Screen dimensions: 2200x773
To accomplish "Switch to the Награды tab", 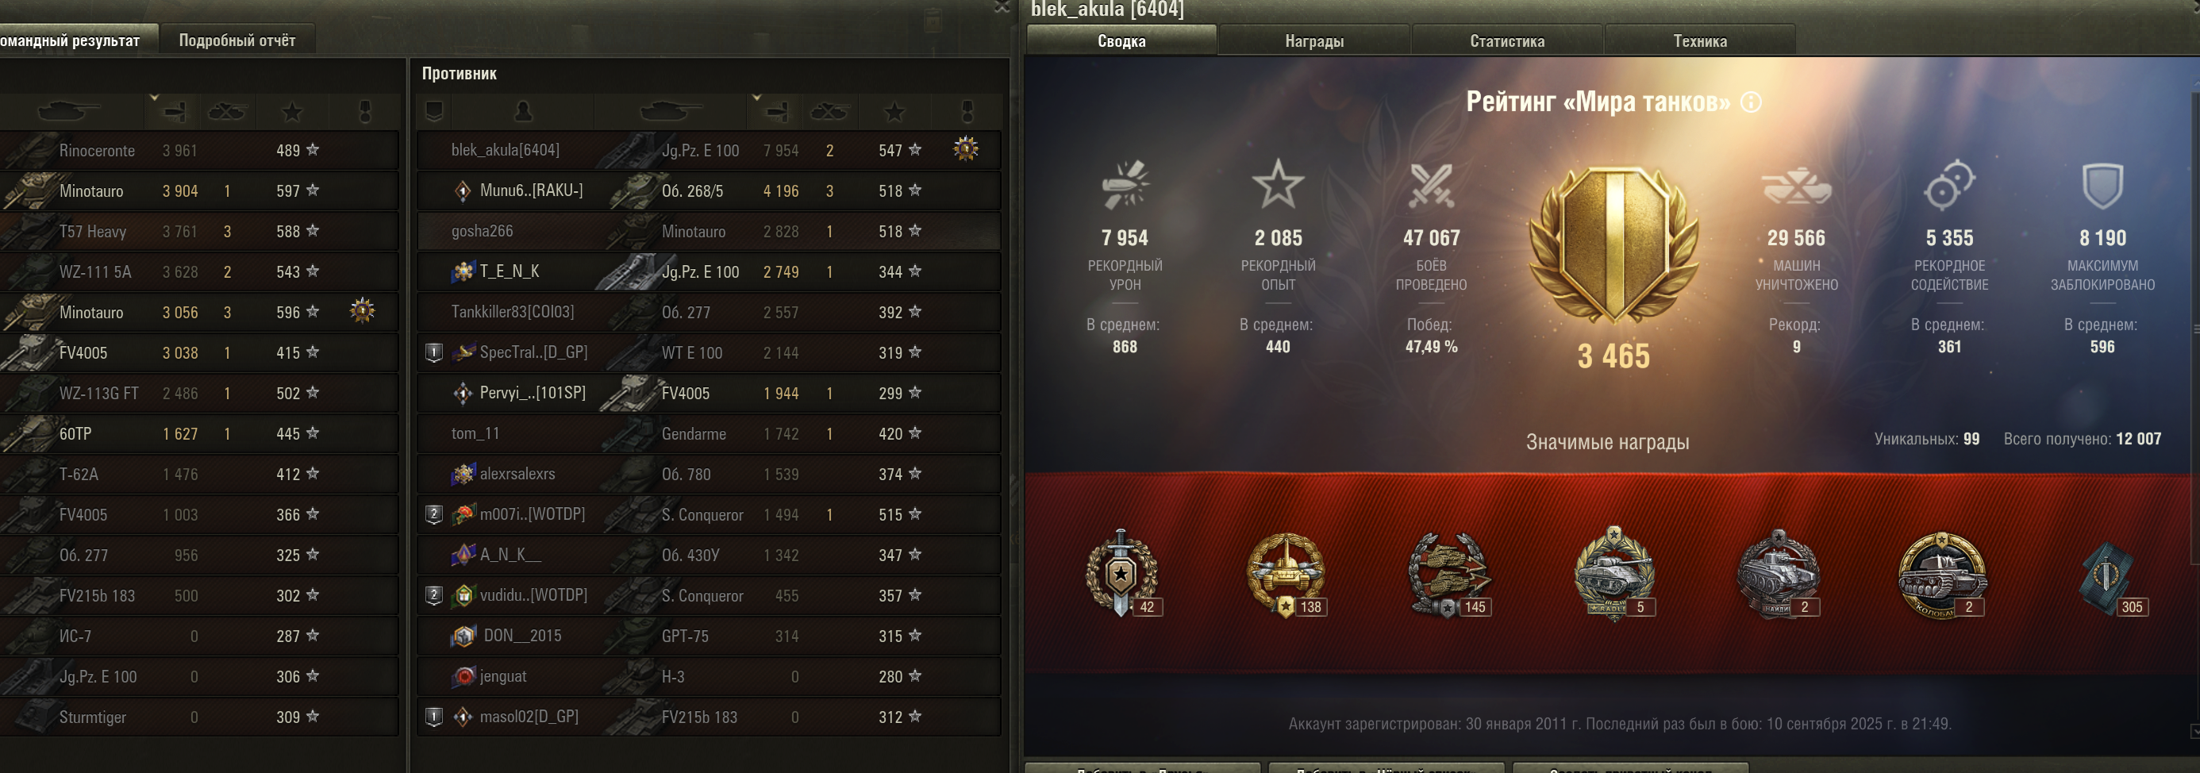I will 1313,41.
